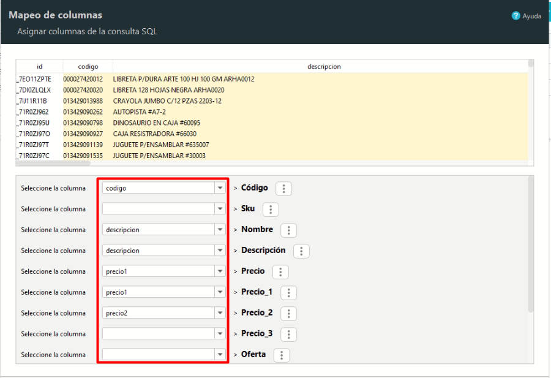Expand the Precio column dropdown arrow
Screen dimensions: 551x378
[x=220, y=271]
